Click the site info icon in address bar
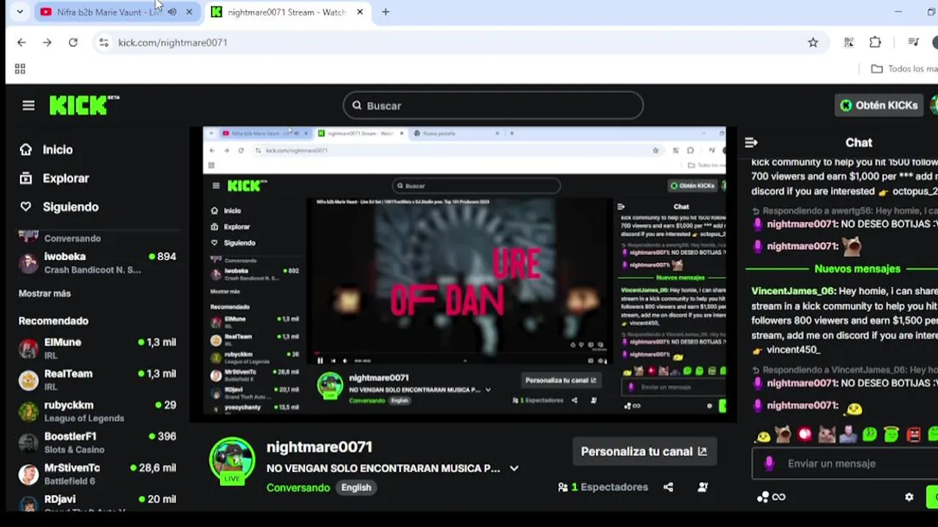The image size is (938, 527). (103, 42)
